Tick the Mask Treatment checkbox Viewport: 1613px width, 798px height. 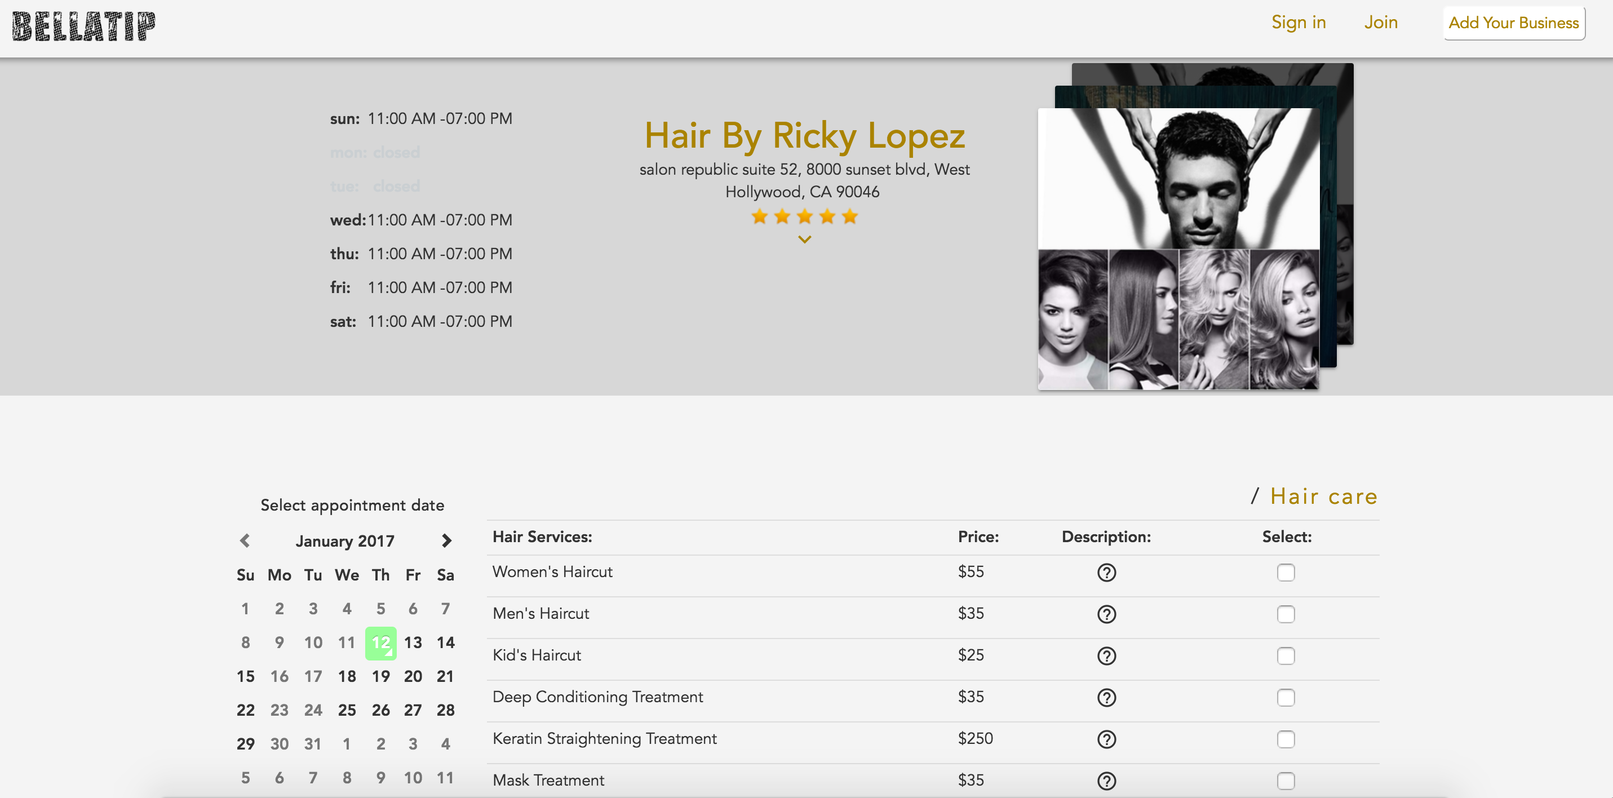click(x=1286, y=781)
